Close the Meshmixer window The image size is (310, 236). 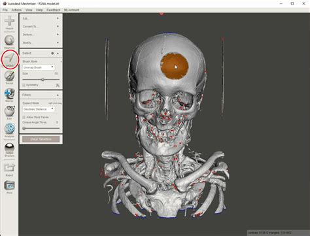(303, 3)
